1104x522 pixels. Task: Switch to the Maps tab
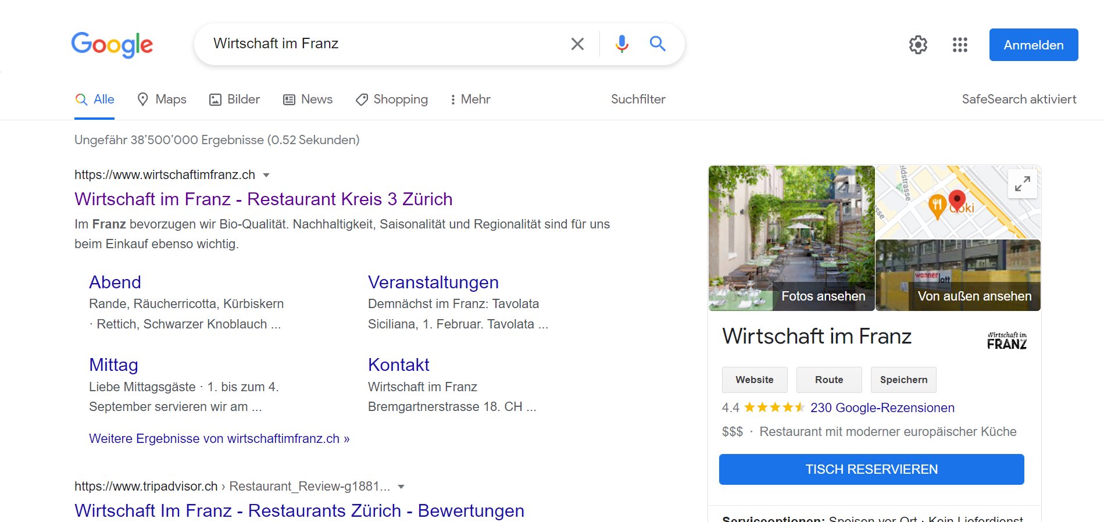pos(162,99)
